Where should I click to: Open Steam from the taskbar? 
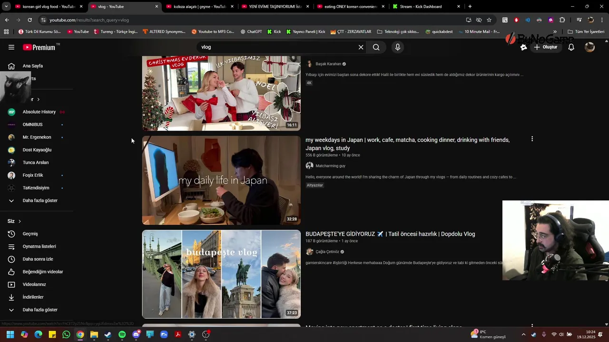pos(108,334)
